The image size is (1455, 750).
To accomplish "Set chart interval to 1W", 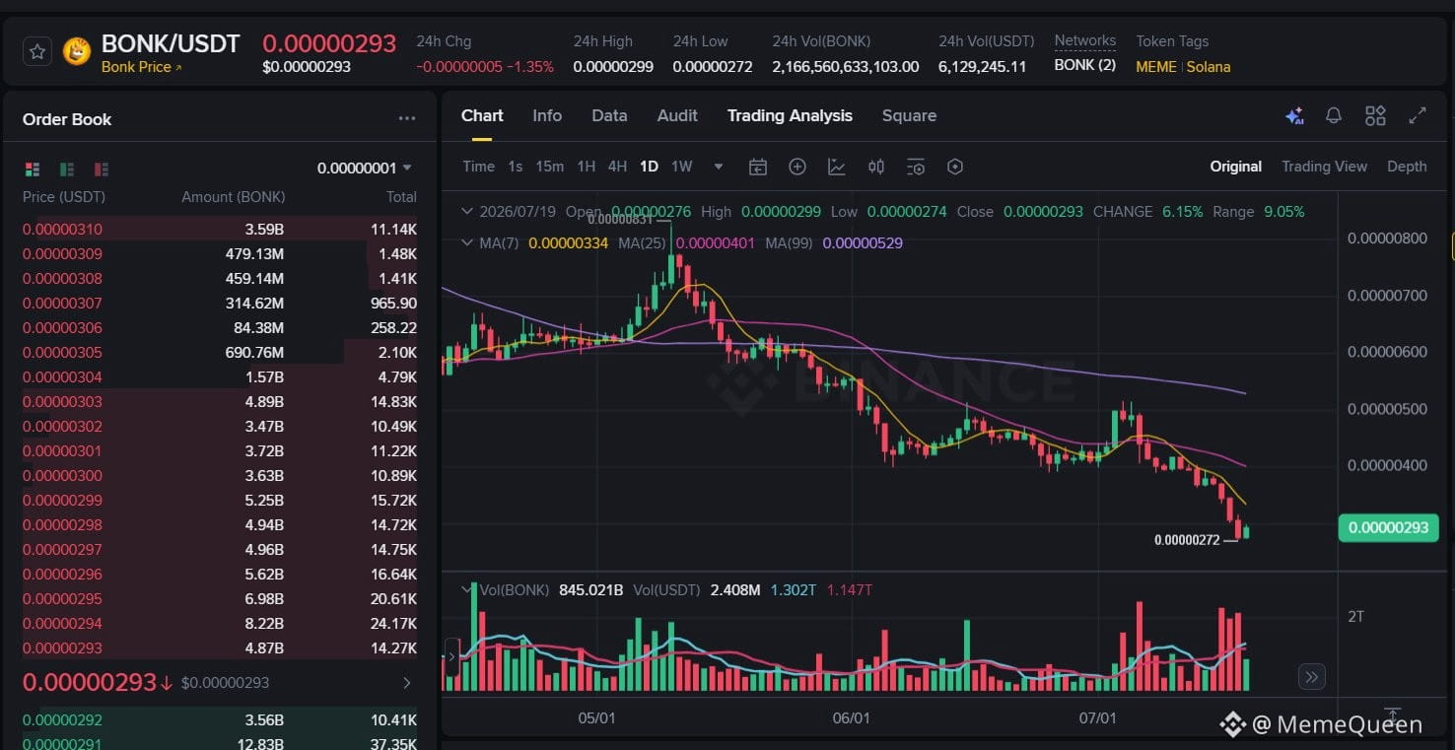I will pyautogui.click(x=681, y=167).
